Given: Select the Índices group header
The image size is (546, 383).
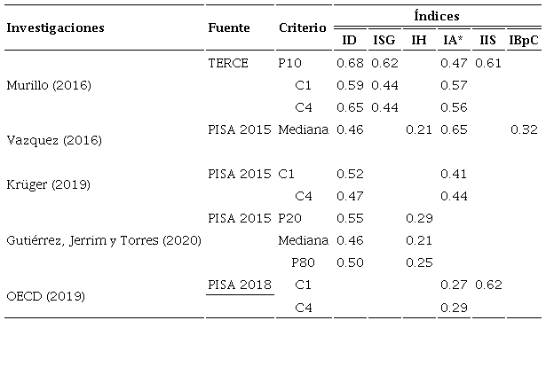Looking at the screenshot, I should 437,15.
